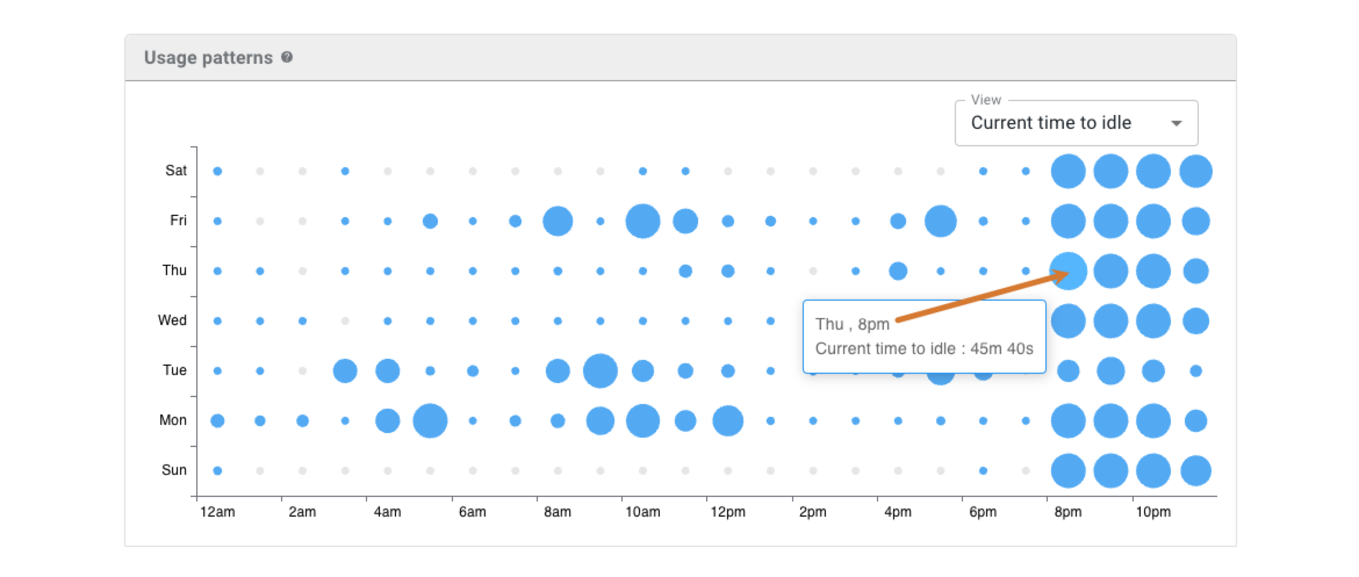Open the View dropdown
Screen dimensions: 1359x577
pyautogui.click(x=1074, y=122)
